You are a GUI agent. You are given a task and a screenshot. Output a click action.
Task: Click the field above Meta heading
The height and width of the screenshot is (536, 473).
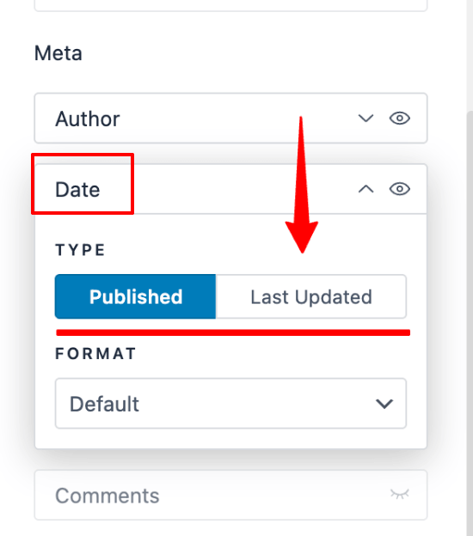[230, 5]
